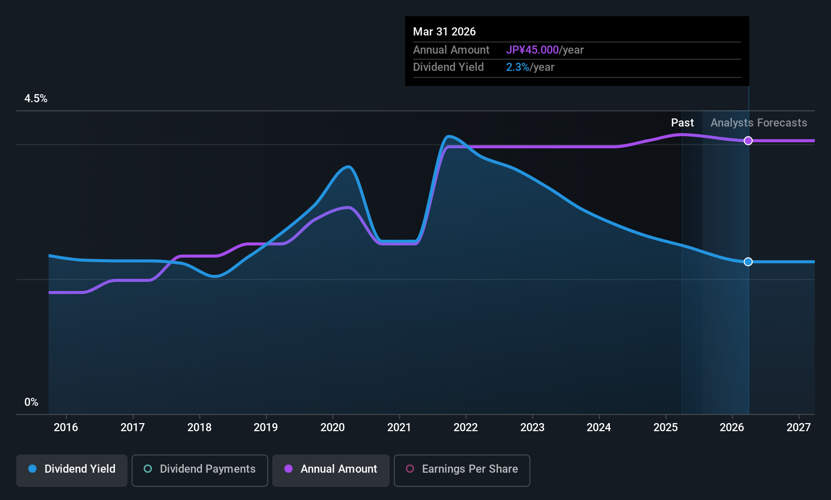Enable the Earnings Per Share series
This screenshot has width=831, height=500.
(x=462, y=471)
